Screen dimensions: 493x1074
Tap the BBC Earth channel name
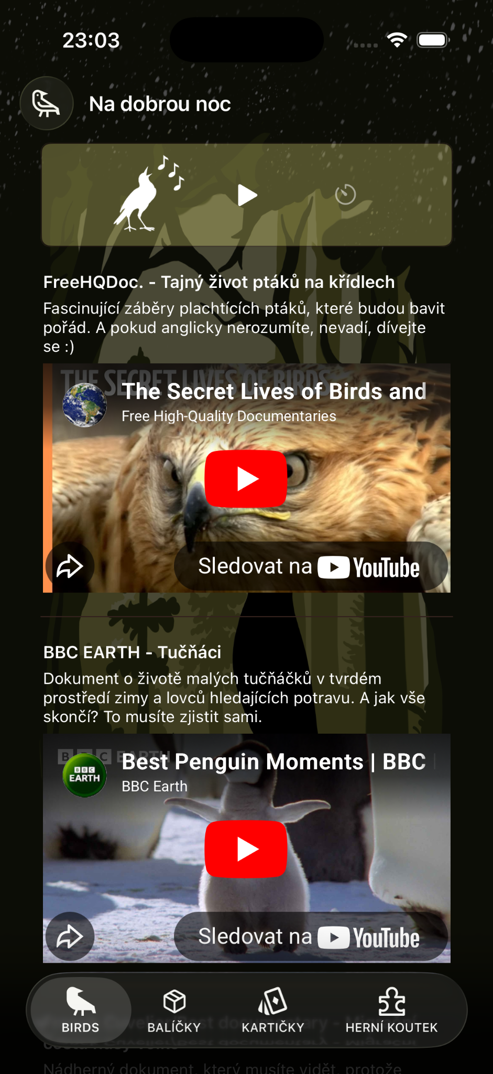point(155,786)
